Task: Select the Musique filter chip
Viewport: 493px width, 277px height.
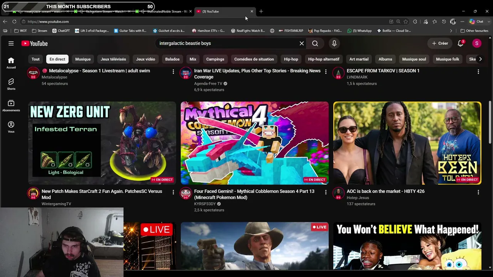Action: [83, 59]
